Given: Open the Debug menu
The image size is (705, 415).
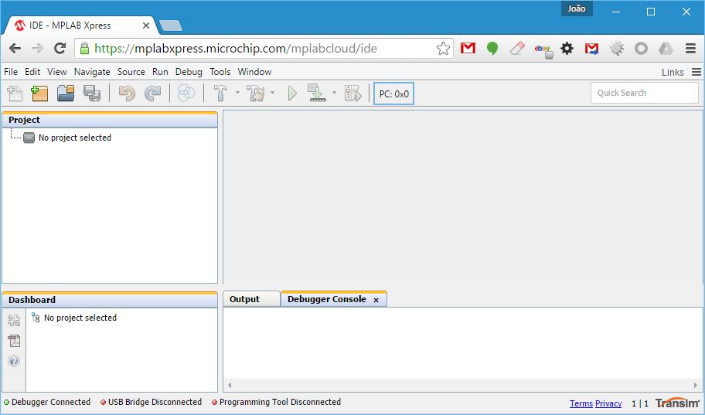Looking at the screenshot, I should tap(189, 72).
